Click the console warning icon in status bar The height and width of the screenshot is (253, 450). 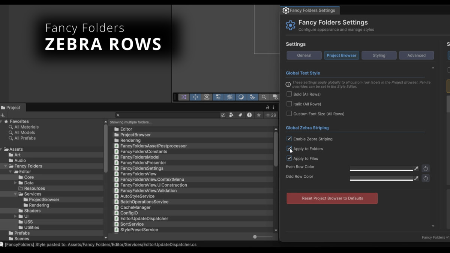click(x=1, y=244)
